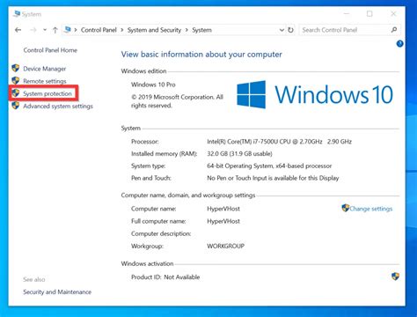The image size is (417, 317).
Task: Click Change settings link
Action: [x=371, y=209]
